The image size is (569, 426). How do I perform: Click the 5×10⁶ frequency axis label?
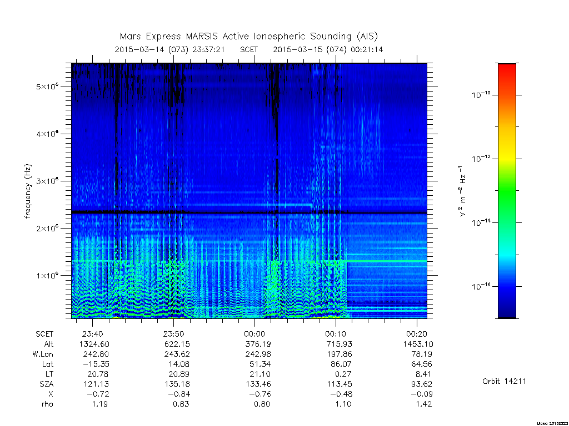(x=47, y=86)
